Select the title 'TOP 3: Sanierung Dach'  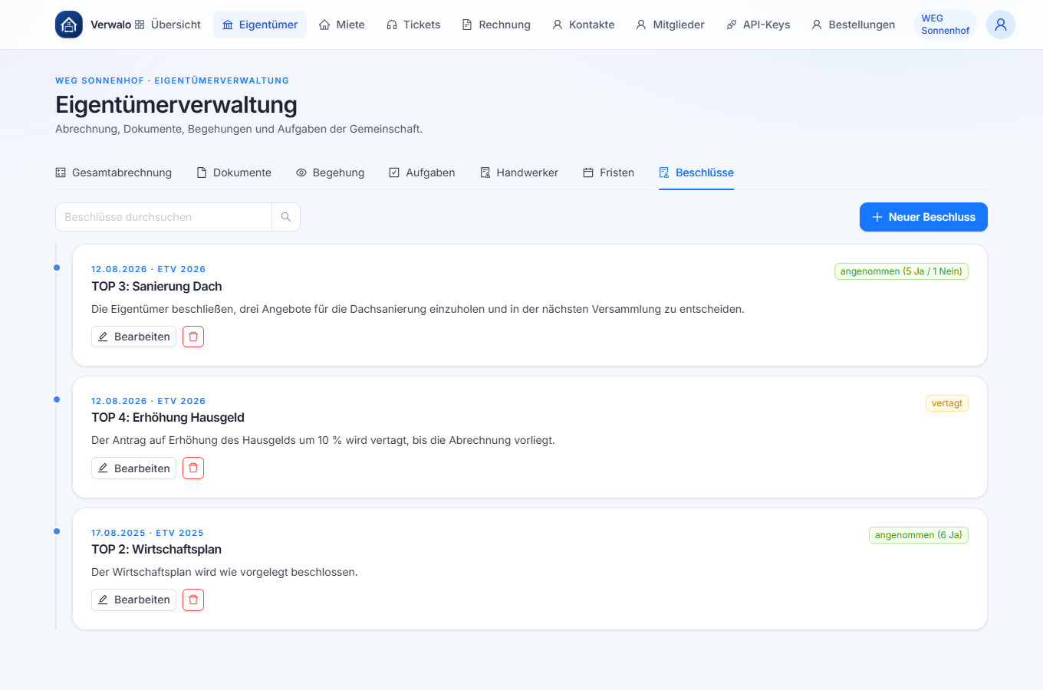point(156,286)
